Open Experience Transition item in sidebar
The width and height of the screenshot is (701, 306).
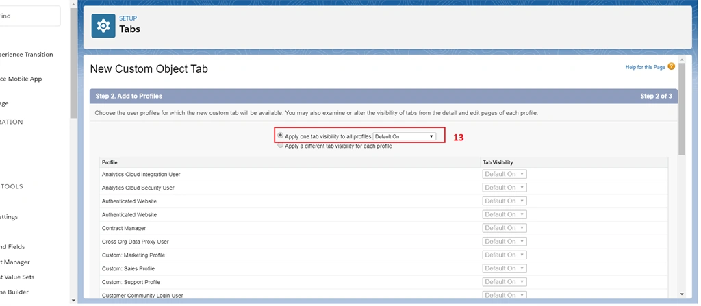coord(27,55)
